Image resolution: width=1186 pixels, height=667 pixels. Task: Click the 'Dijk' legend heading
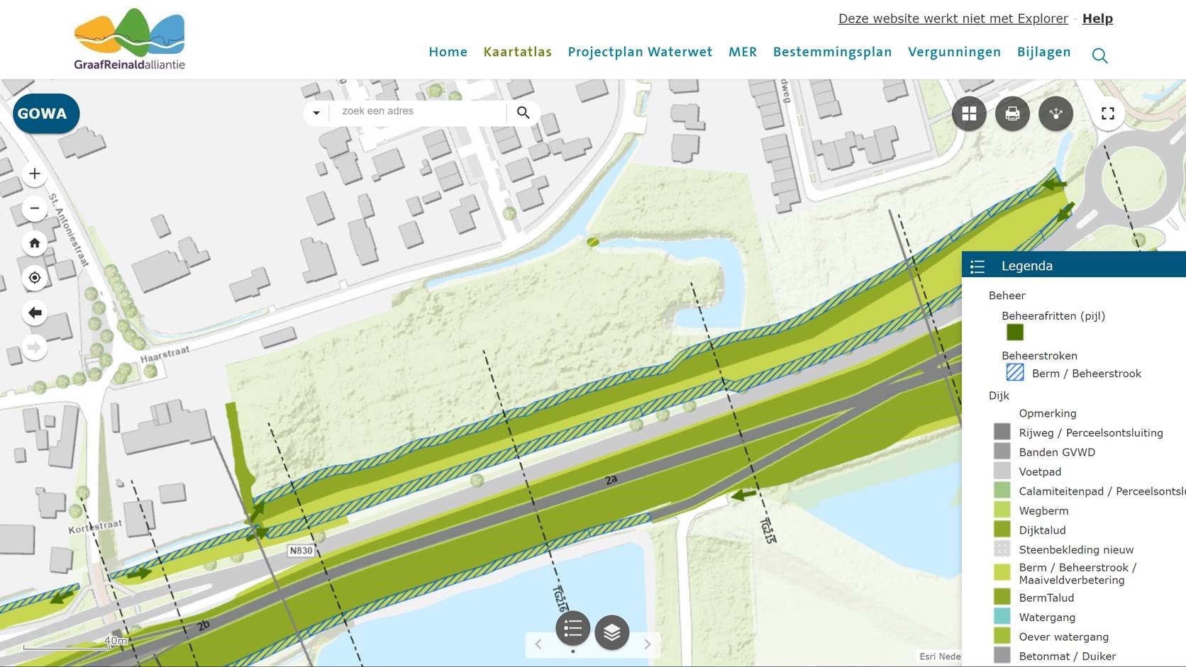(998, 396)
